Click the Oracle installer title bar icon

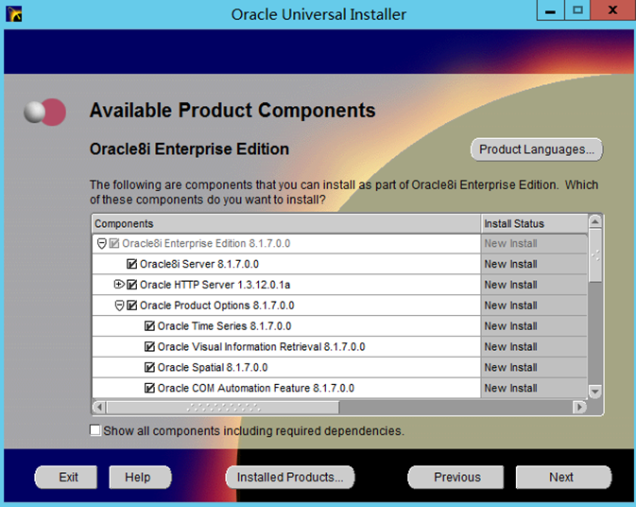point(14,14)
